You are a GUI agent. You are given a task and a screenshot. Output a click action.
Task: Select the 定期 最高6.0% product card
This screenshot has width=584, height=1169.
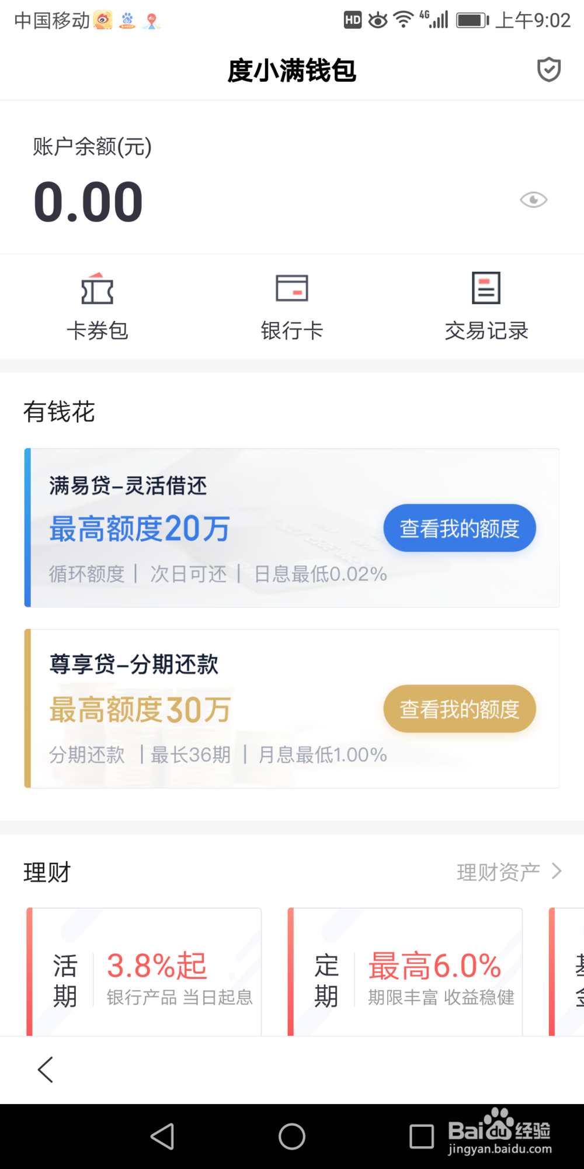pyautogui.click(x=405, y=972)
